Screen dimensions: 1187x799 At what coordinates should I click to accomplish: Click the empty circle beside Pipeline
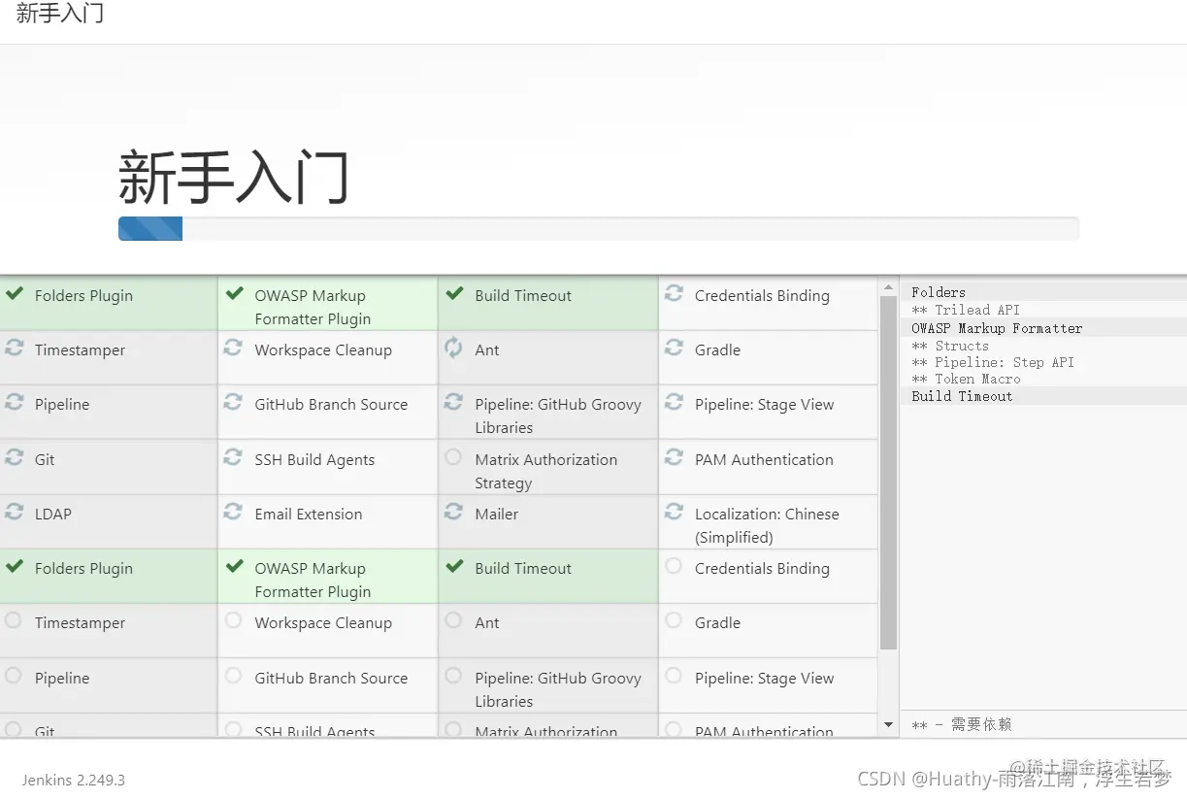pyautogui.click(x=13, y=675)
